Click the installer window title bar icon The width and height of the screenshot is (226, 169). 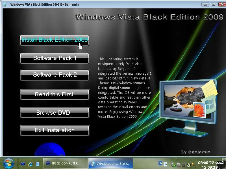point(5,5)
